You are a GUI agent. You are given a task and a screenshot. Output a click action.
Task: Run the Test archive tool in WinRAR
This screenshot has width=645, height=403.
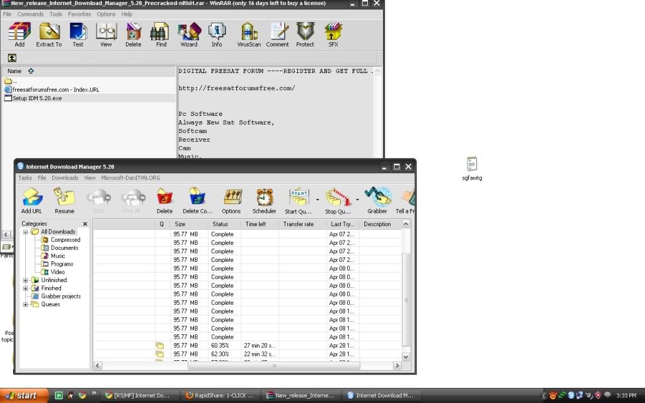coord(77,35)
